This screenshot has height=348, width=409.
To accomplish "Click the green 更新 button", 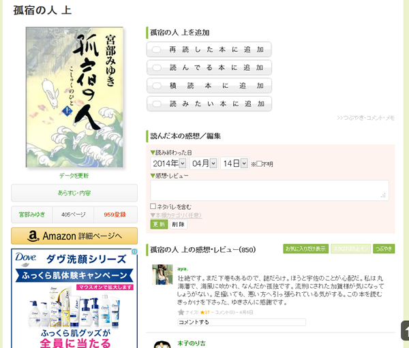I will (x=158, y=224).
